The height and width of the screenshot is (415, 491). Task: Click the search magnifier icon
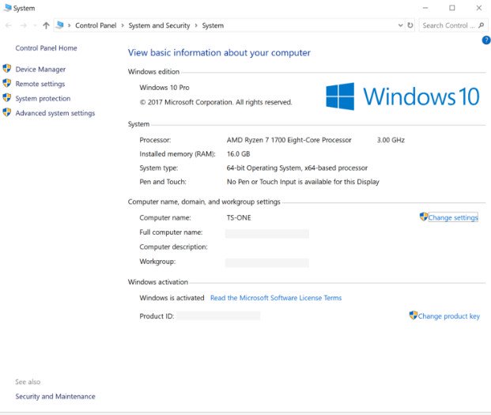point(482,25)
